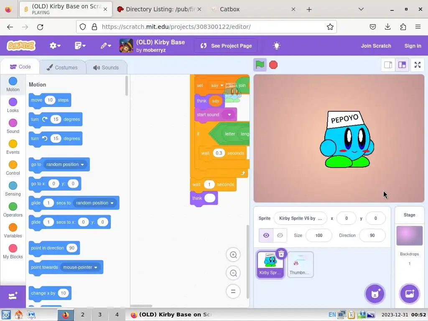The height and width of the screenshot is (321, 428).
Task: Edit the sprite y position field
Action: pyautogui.click(x=376, y=218)
